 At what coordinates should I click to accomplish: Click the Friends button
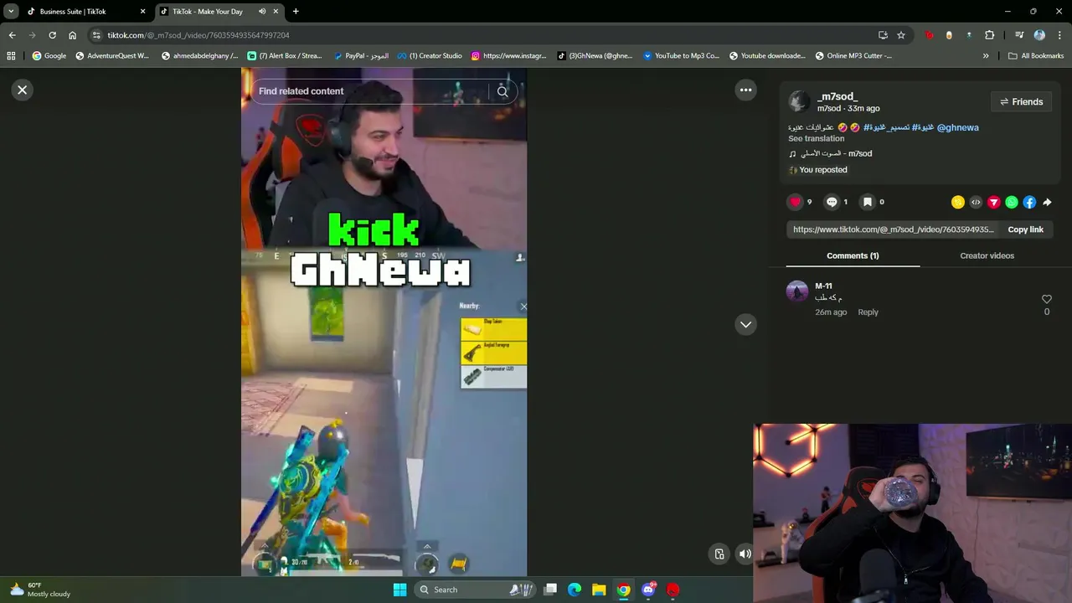(x=1021, y=102)
